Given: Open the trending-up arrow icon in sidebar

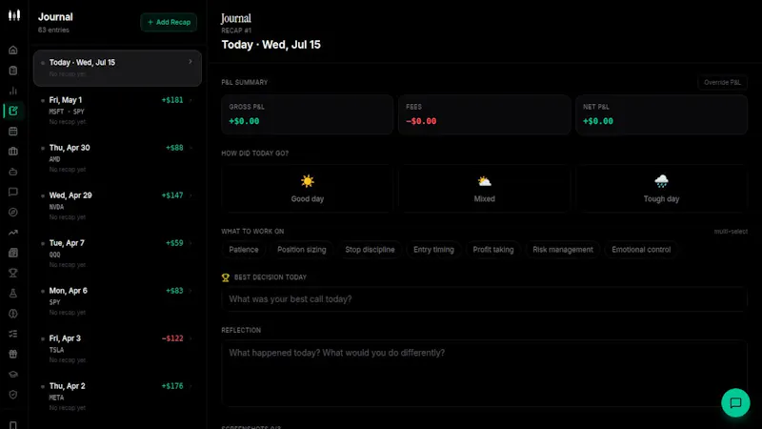Looking at the screenshot, I should coord(13,233).
